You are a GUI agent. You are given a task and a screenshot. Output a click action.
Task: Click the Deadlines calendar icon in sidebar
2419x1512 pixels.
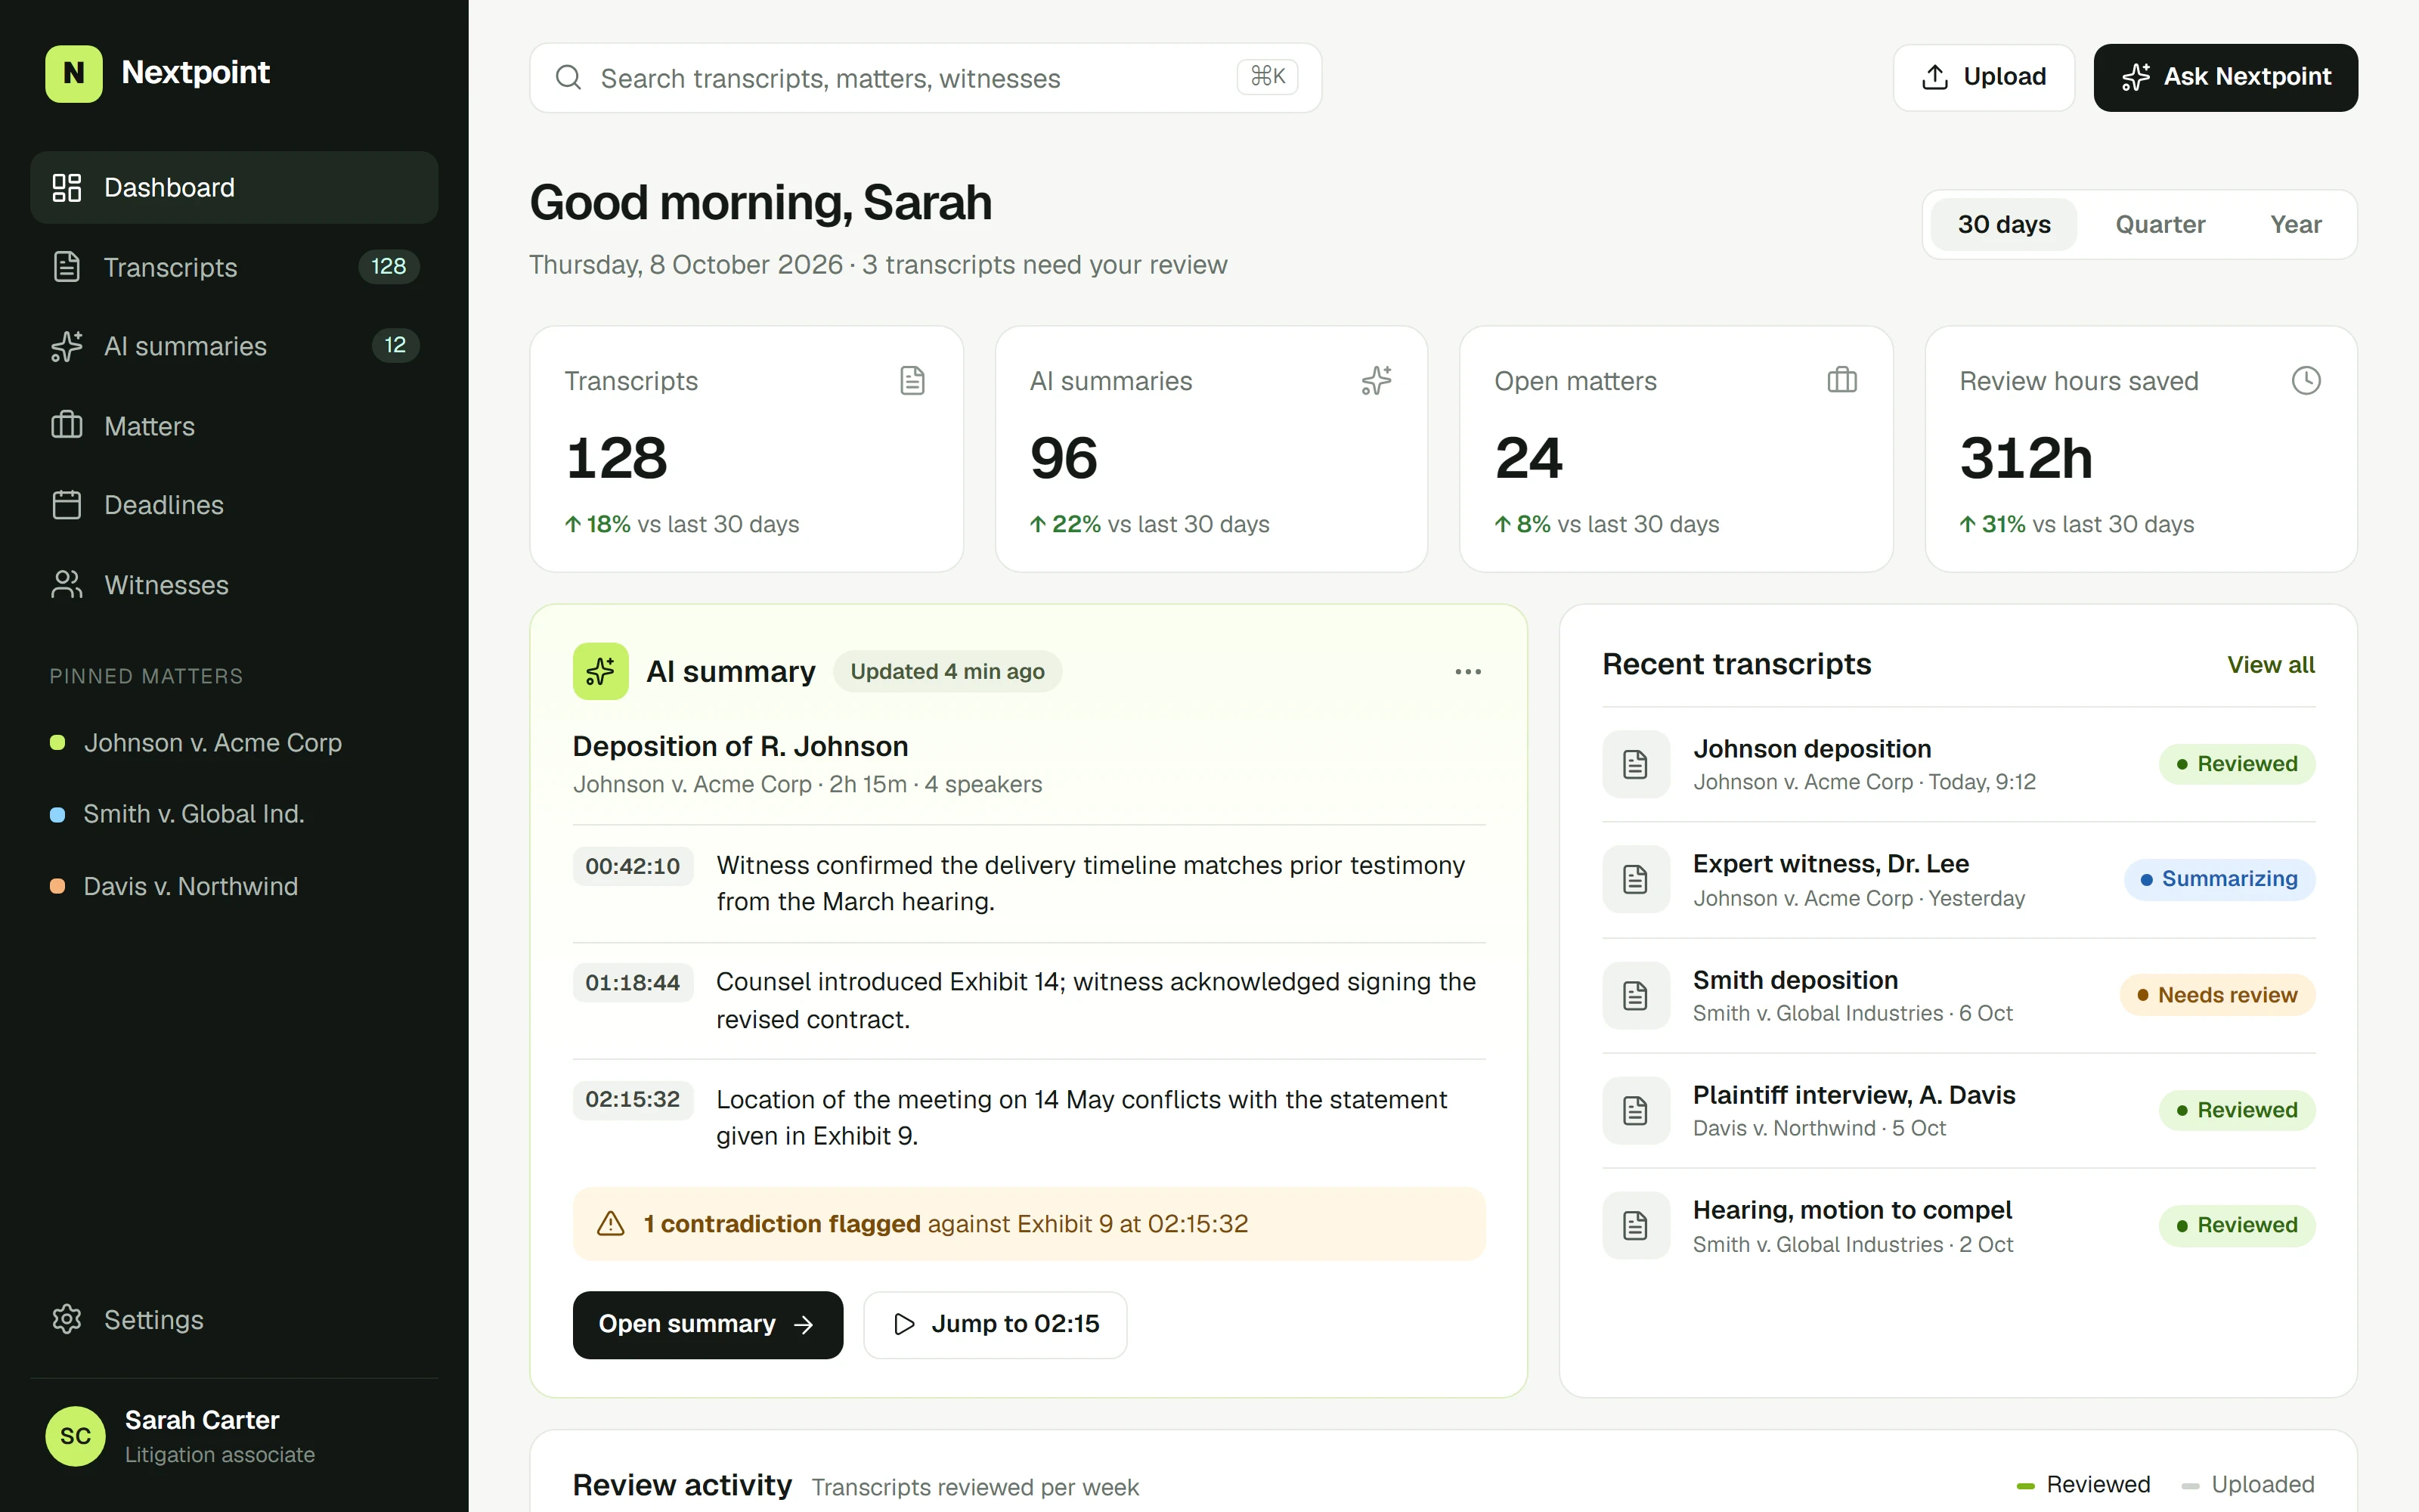[66, 505]
